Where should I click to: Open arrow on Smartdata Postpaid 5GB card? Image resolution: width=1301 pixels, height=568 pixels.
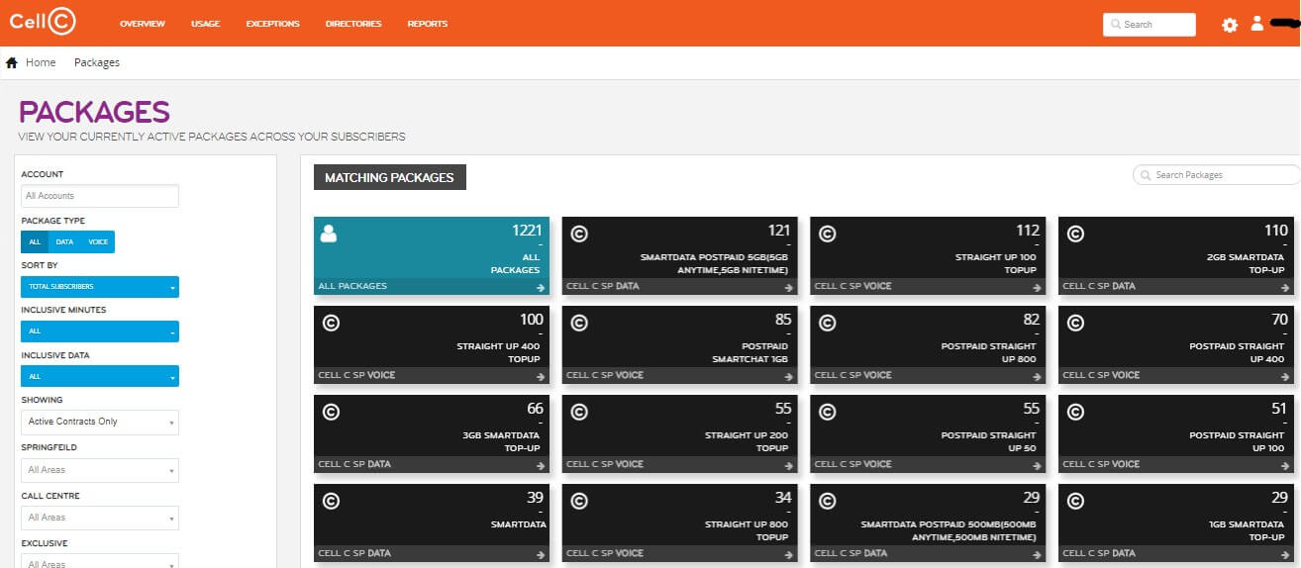(789, 287)
